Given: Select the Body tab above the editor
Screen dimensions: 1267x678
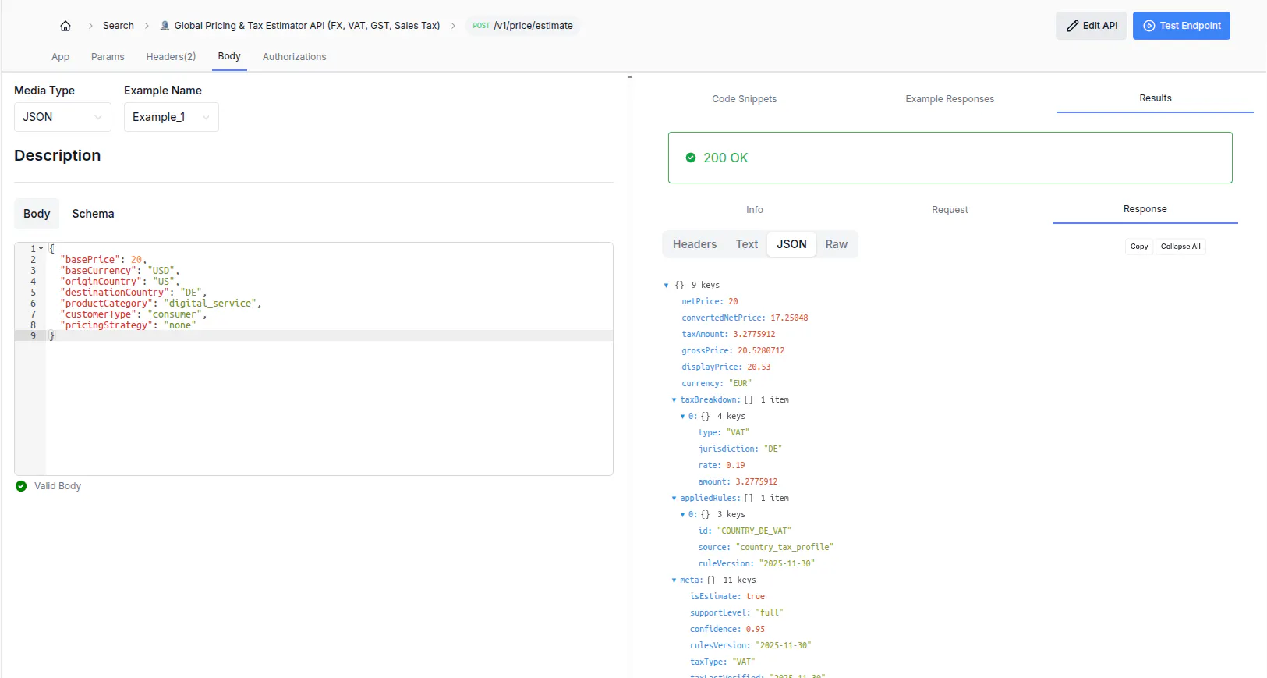Looking at the screenshot, I should [37, 214].
